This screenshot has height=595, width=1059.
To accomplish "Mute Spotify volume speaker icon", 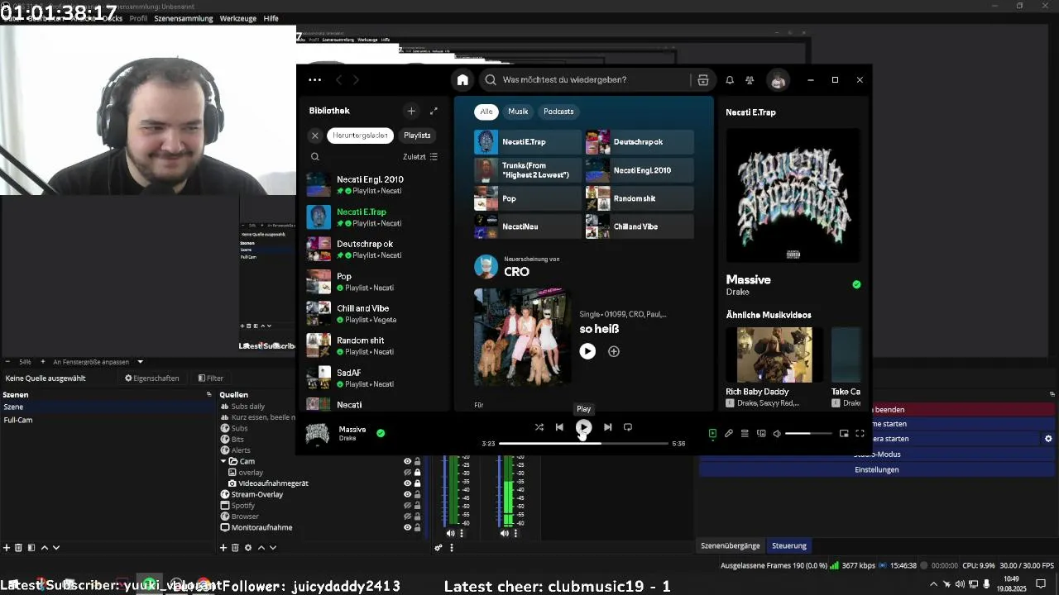I will (x=777, y=433).
